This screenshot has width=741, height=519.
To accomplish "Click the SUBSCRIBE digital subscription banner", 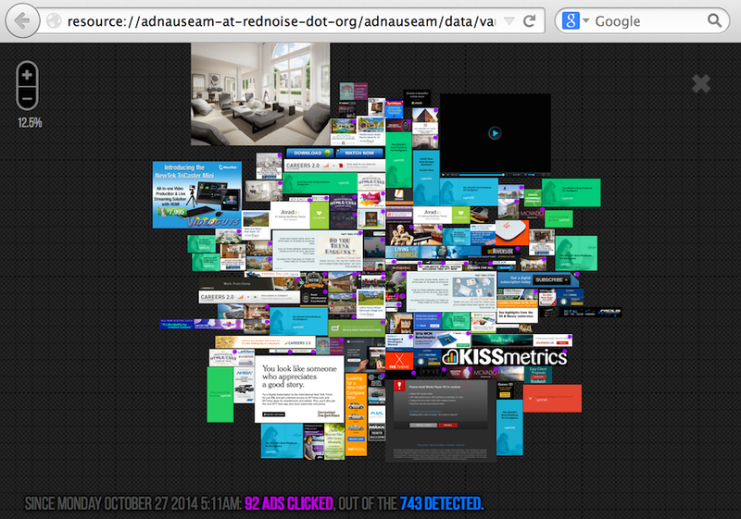I will pyautogui.click(x=537, y=279).
